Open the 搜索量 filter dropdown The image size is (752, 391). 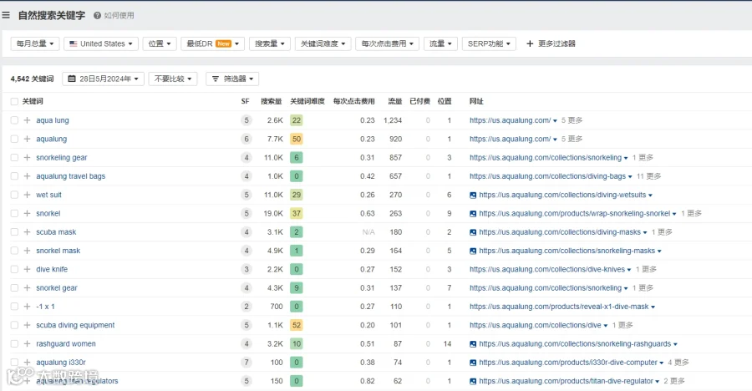(270, 43)
